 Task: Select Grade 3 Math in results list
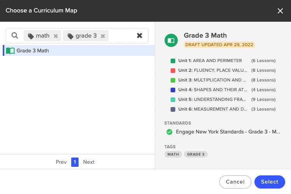[x=79, y=50]
